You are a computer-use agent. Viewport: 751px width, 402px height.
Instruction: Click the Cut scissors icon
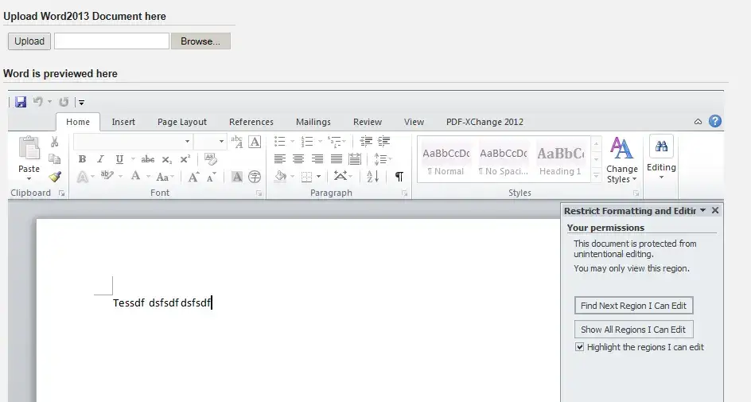coord(54,142)
